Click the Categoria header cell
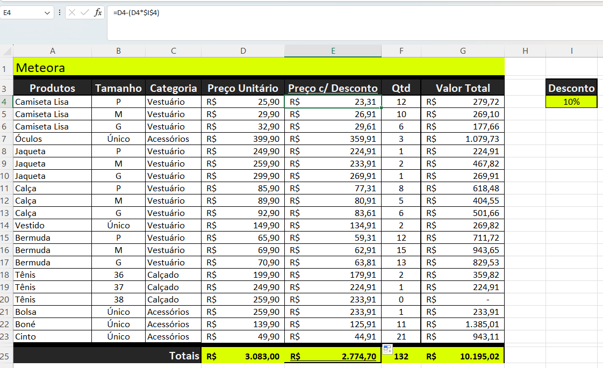 174,88
